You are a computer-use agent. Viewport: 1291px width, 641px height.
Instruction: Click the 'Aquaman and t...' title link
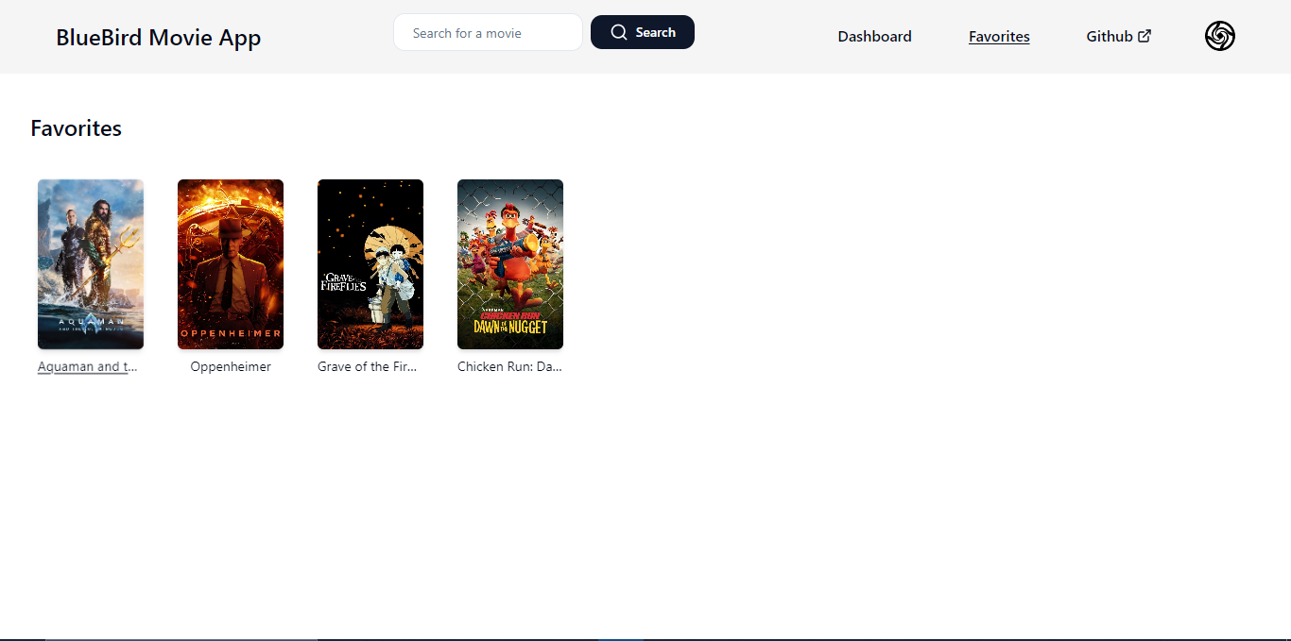click(x=89, y=366)
